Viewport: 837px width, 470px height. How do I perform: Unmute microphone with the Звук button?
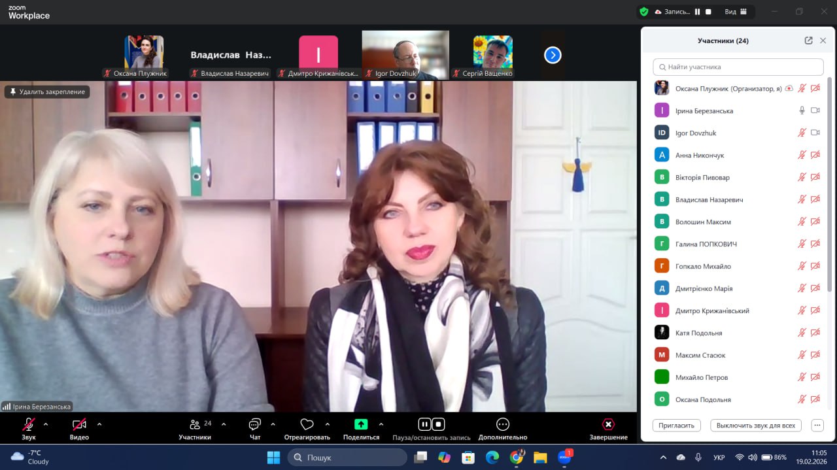point(28,424)
